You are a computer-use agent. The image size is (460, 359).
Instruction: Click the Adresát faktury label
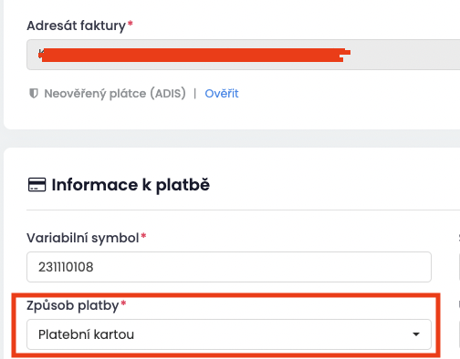click(76, 26)
